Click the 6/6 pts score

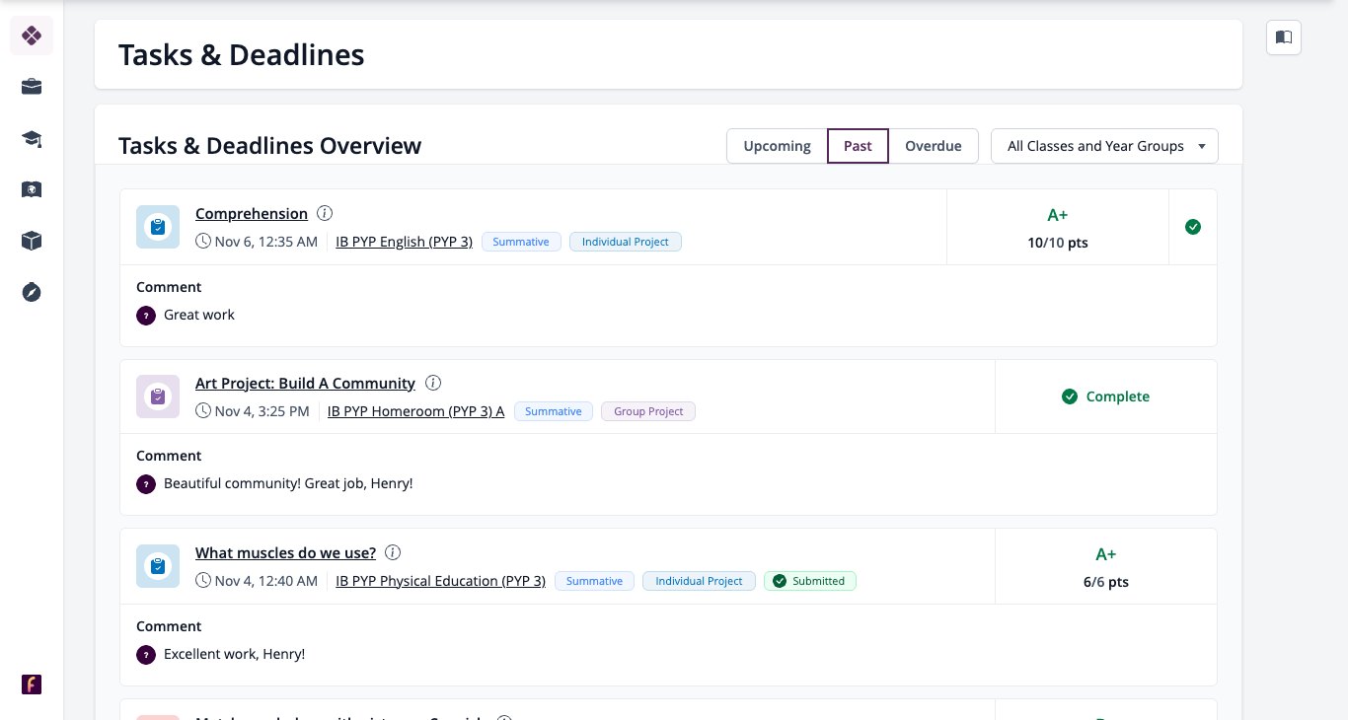(1106, 582)
